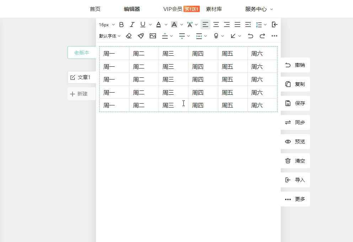
Task: Toggle bold formatting
Action: pyautogui.click(x=121, y=24)
